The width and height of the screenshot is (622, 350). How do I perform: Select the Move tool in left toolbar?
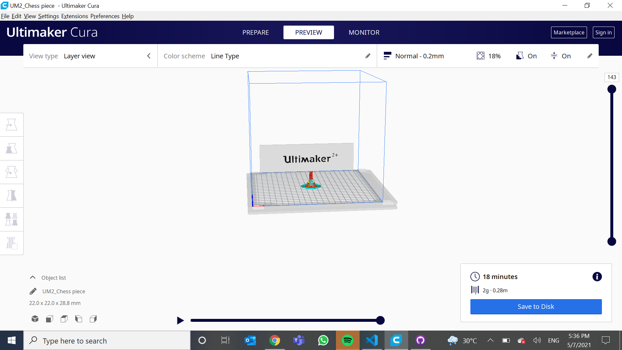(x=11, y=125)
